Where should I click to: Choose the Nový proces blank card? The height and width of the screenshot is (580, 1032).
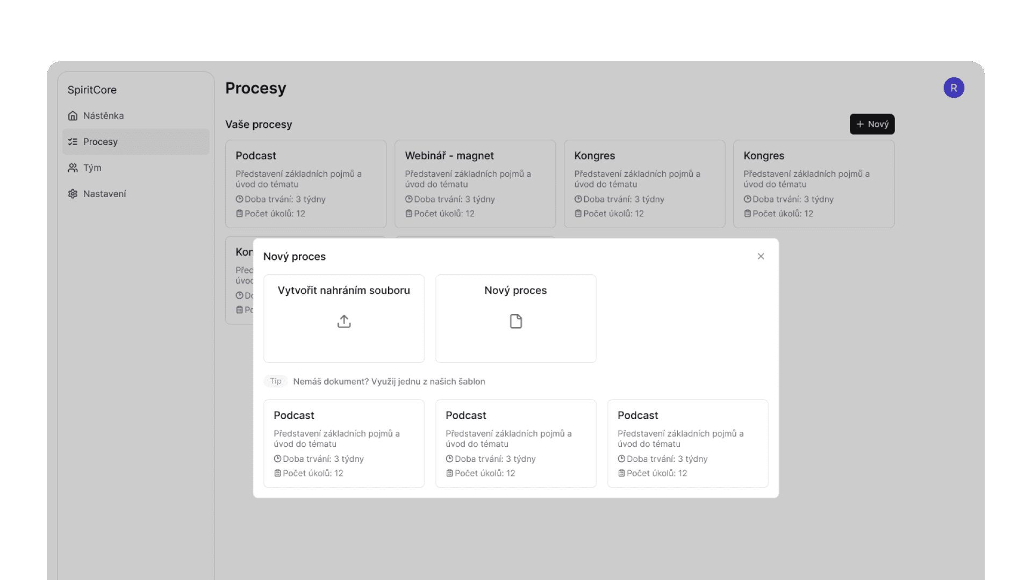pyautogui.click(x=515, y=318)
